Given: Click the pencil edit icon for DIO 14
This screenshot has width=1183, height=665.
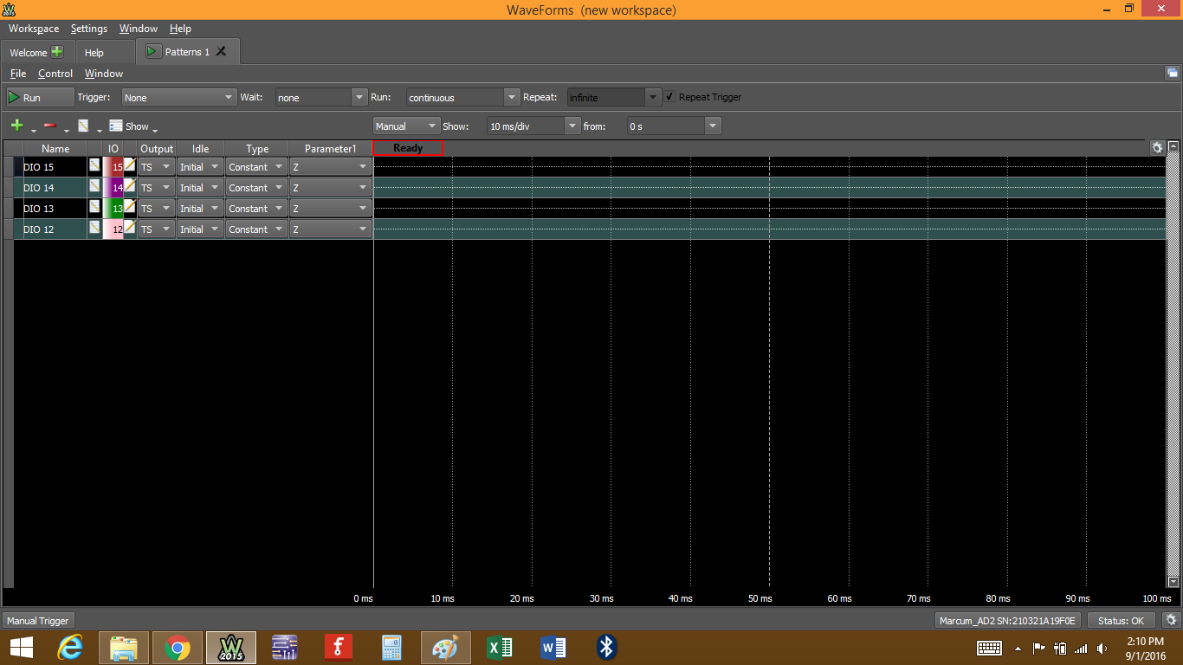Looking at the screenshot, I should pyautogui.click(x=130, y=185).
